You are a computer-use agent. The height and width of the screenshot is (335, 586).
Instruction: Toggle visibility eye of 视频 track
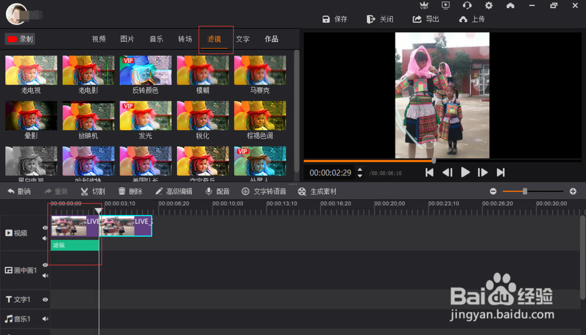(45, 228)
